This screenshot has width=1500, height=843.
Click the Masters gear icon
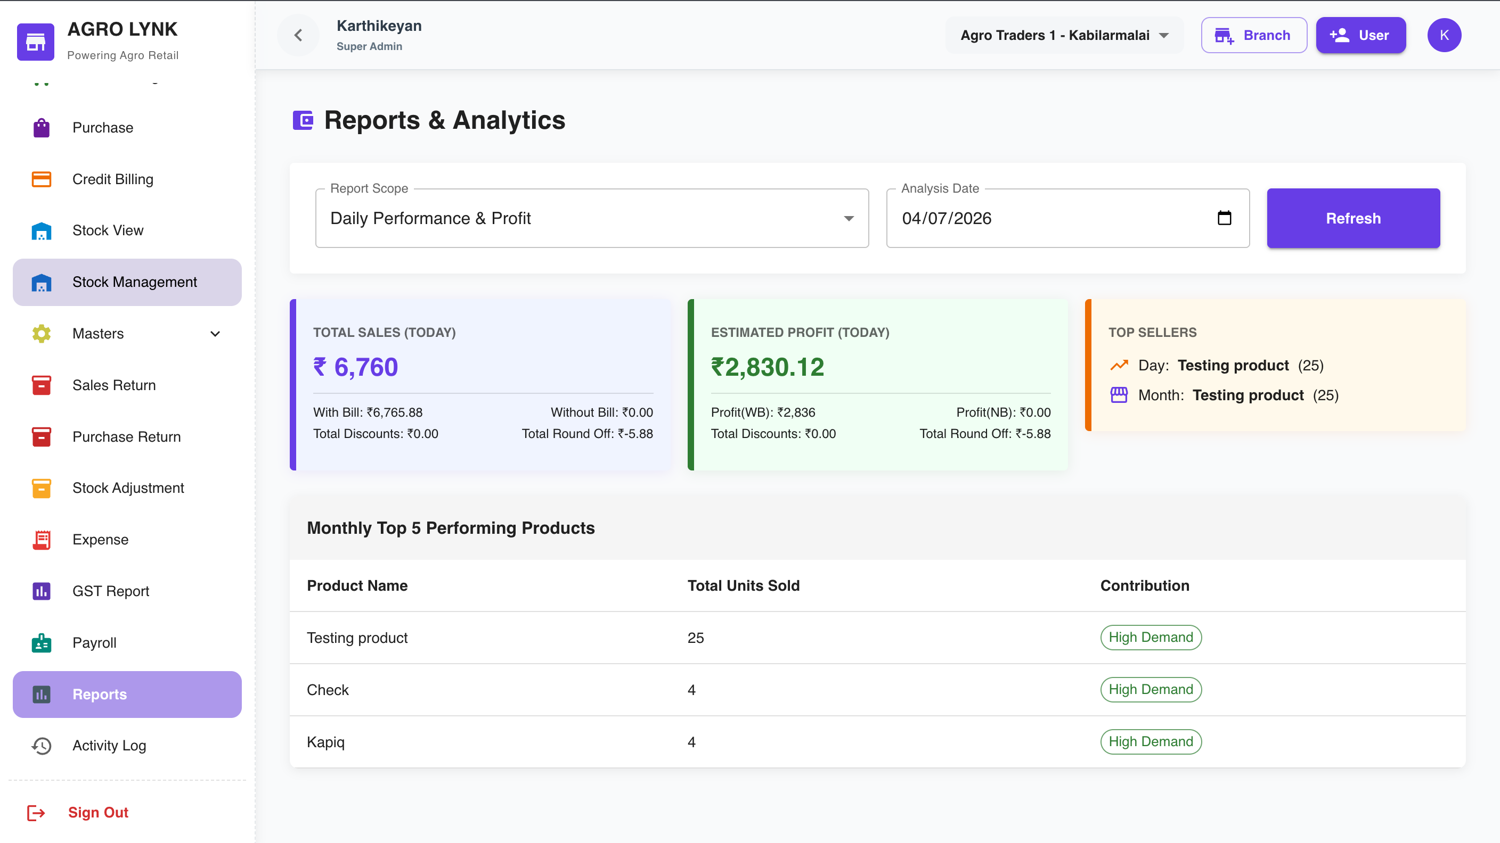pyautogui.click(x=42, y=334)
